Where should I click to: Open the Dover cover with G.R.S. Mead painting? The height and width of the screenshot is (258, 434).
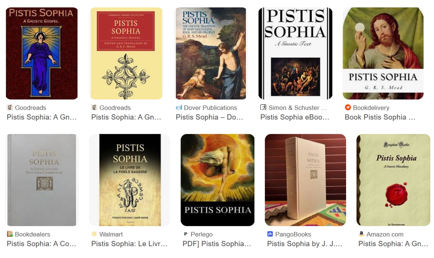pos(211,53)
